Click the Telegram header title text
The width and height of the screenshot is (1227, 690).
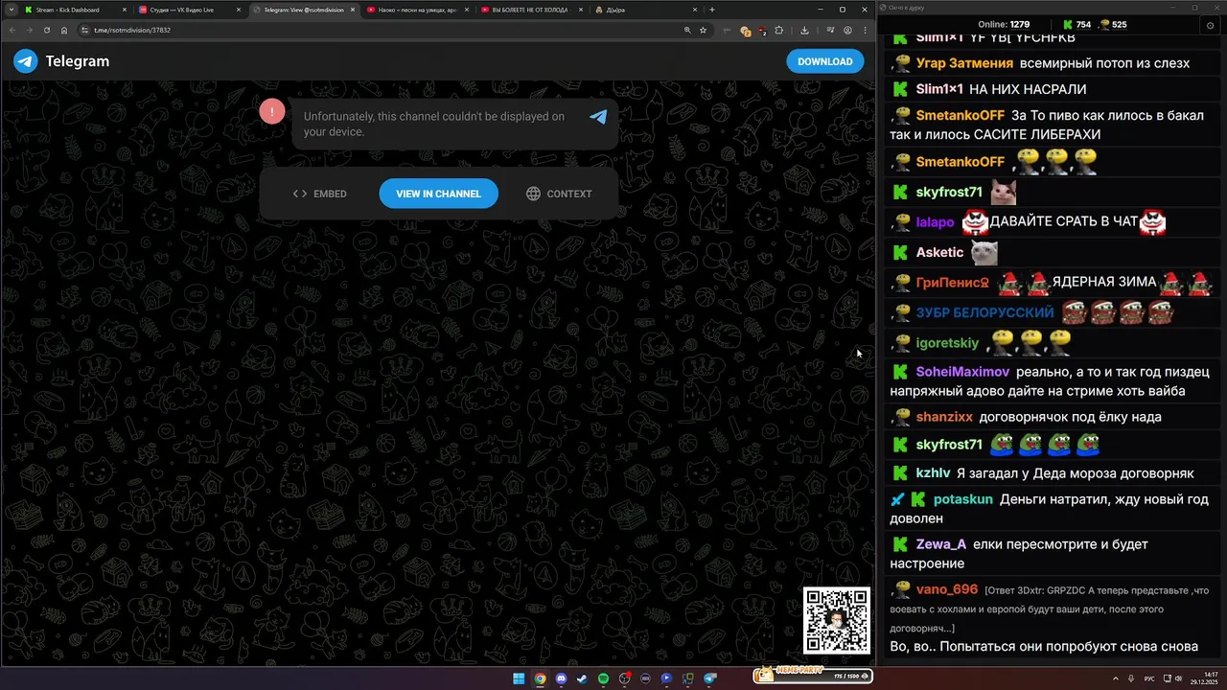78,61
